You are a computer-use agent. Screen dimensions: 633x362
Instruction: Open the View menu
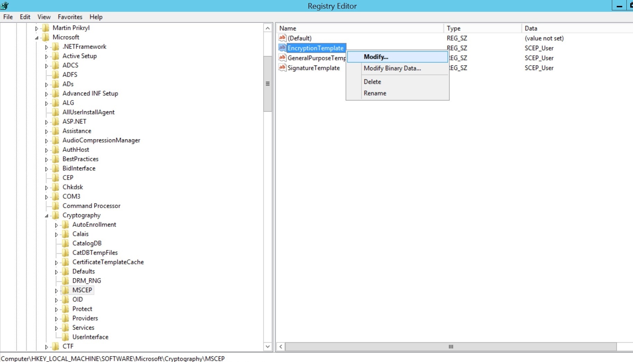tap(44, 17)
